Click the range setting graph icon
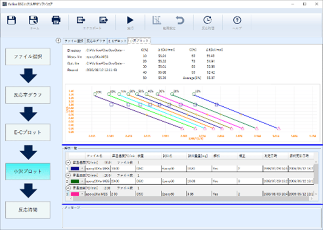 [x=157, y=20]
